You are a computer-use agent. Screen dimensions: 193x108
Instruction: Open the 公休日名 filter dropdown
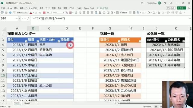[184, 41]
